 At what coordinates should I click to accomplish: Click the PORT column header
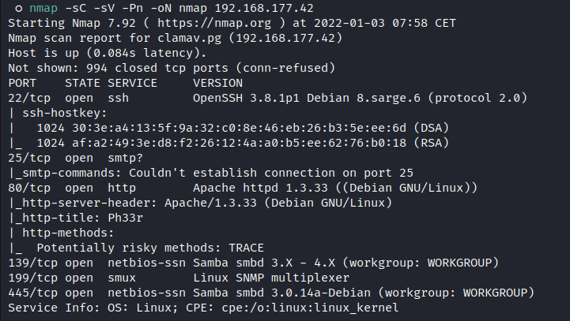pos(22,81)
